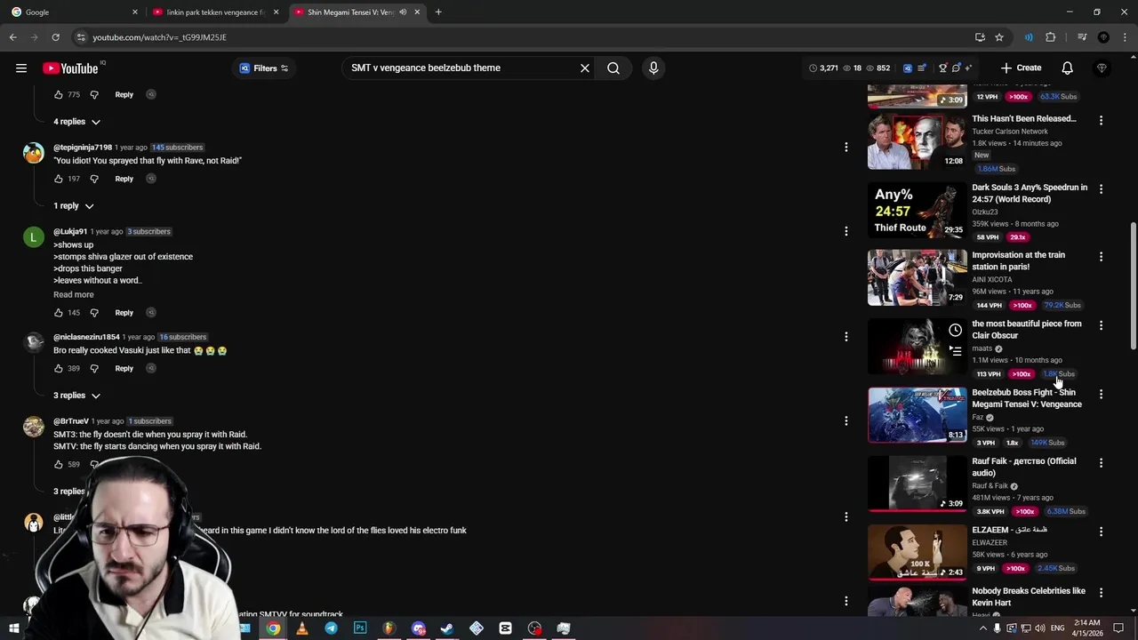
Task: Dislike the @Lukja91 comment
Action: pos(94,313)
